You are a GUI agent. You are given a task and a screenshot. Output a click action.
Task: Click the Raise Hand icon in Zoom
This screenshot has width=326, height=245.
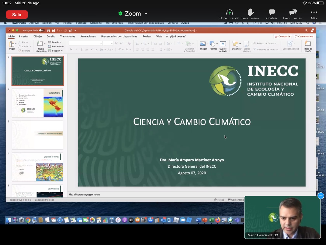[x=250, y=12]
